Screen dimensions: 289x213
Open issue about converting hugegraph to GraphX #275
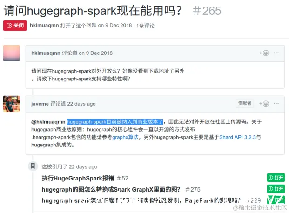click(121, 189)
